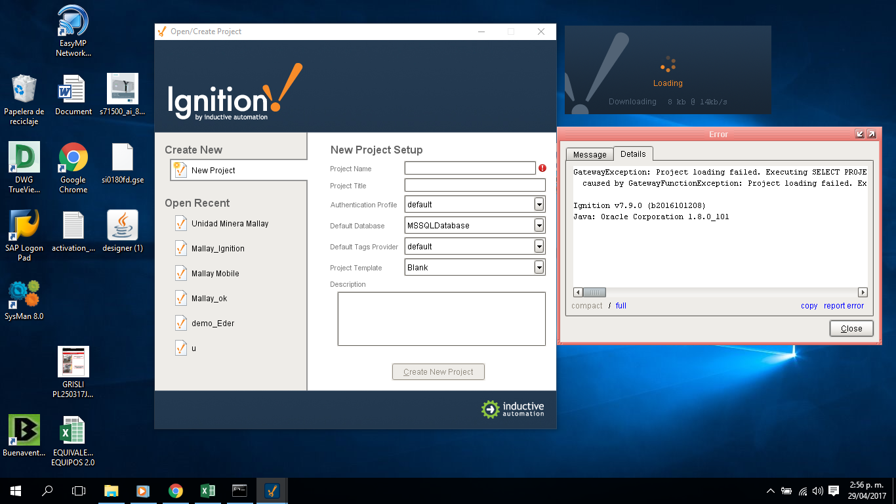Image resolution: width=896 pixels, height=504 pixels.
Task: Close the Error dialog with Close button
Action: click(851, 328)
